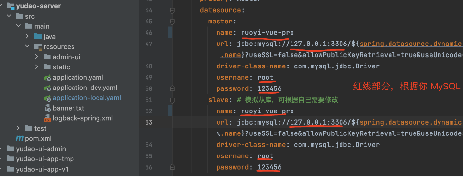Select the yudao-ui-admin module label
463x177 pixels.
(41, 149)
